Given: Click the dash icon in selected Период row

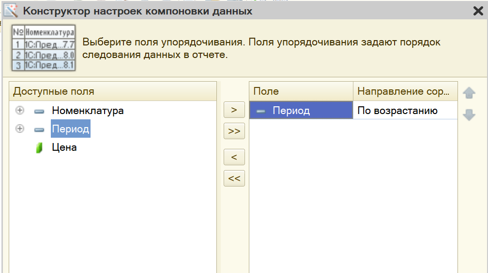Looking at the screenshot, I should coord(261,111).
